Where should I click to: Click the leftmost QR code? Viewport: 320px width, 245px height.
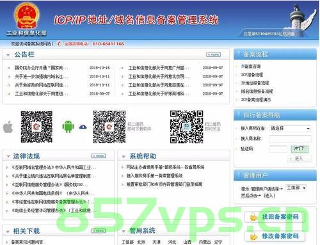click(36, 127)
